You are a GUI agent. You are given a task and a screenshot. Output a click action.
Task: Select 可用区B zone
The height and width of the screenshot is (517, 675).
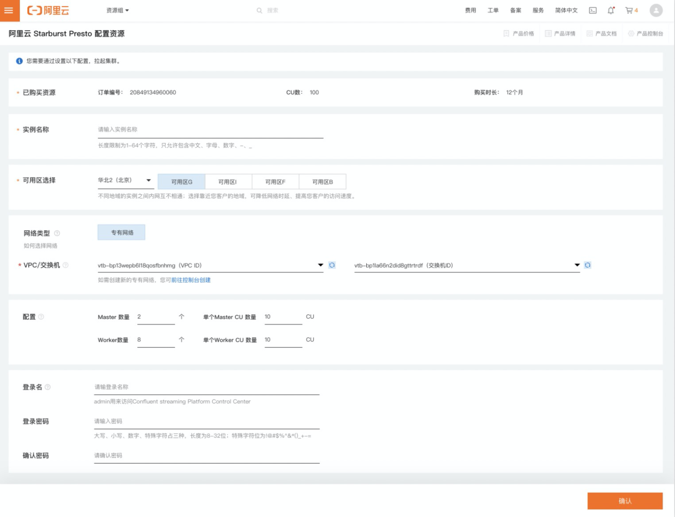point(323,182)
